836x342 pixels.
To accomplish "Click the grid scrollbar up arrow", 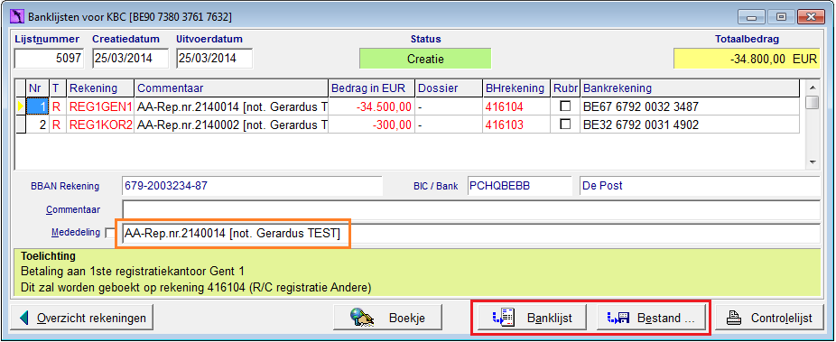I will 813,87.
